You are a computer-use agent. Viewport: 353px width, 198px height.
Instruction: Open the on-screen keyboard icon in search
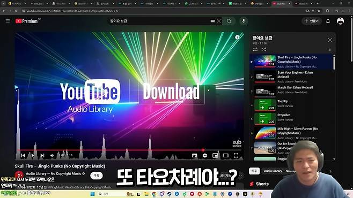212,21
